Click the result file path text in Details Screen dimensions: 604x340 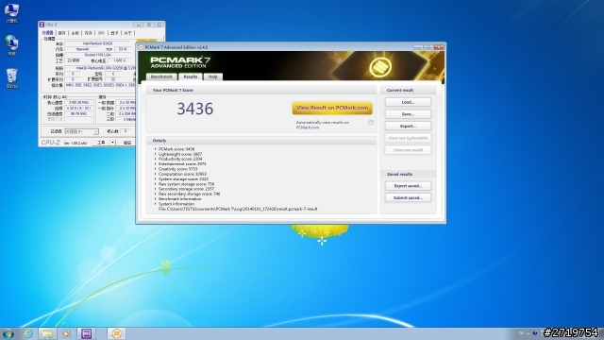click(238, 209)
